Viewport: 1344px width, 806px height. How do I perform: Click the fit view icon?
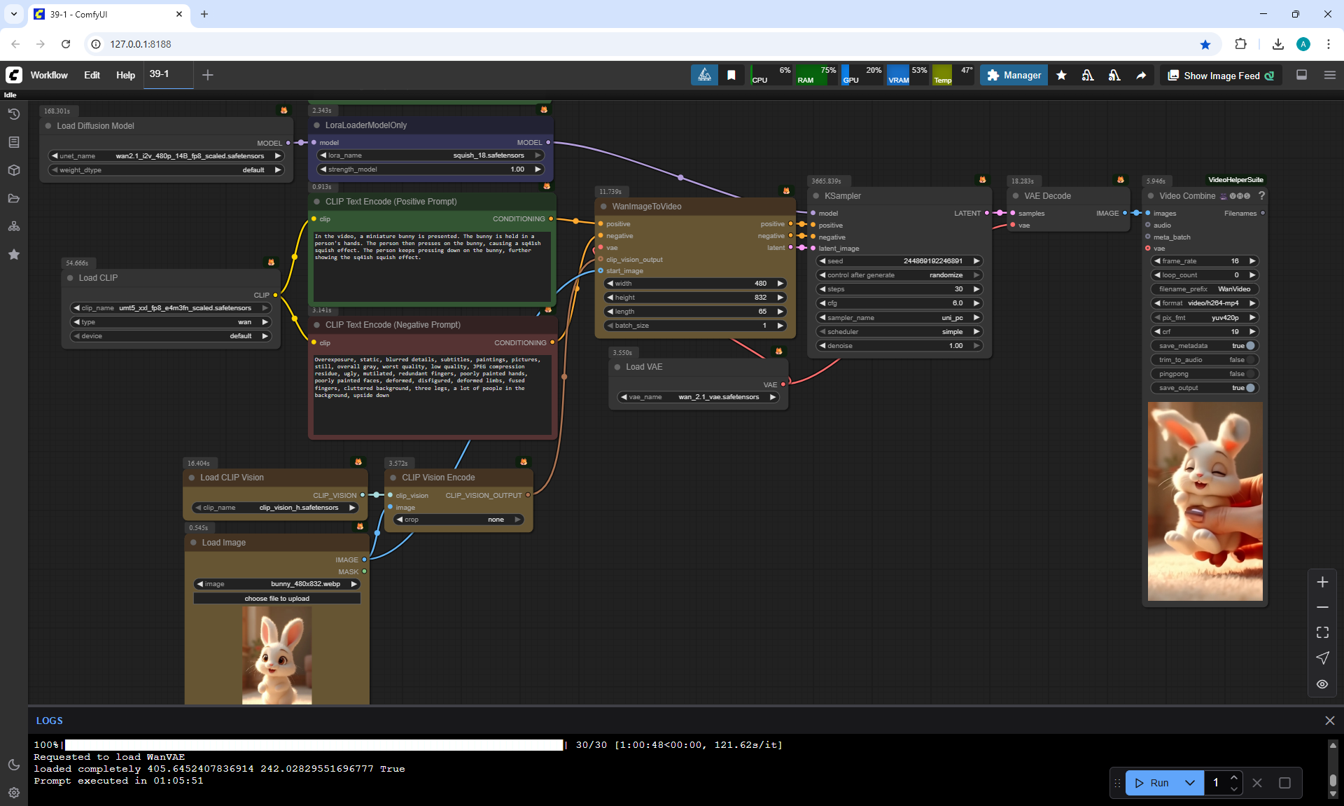[x=1322, y=632]
